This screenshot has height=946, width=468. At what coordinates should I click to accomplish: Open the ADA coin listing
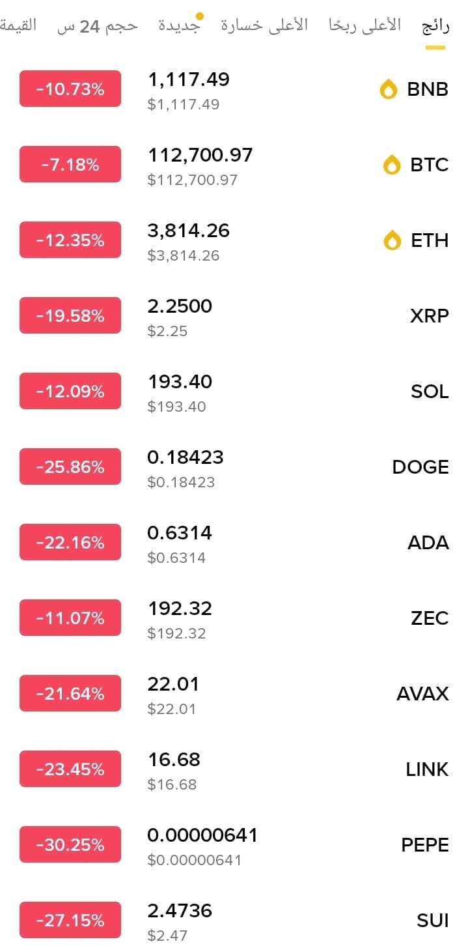click(x=234, y=542)
